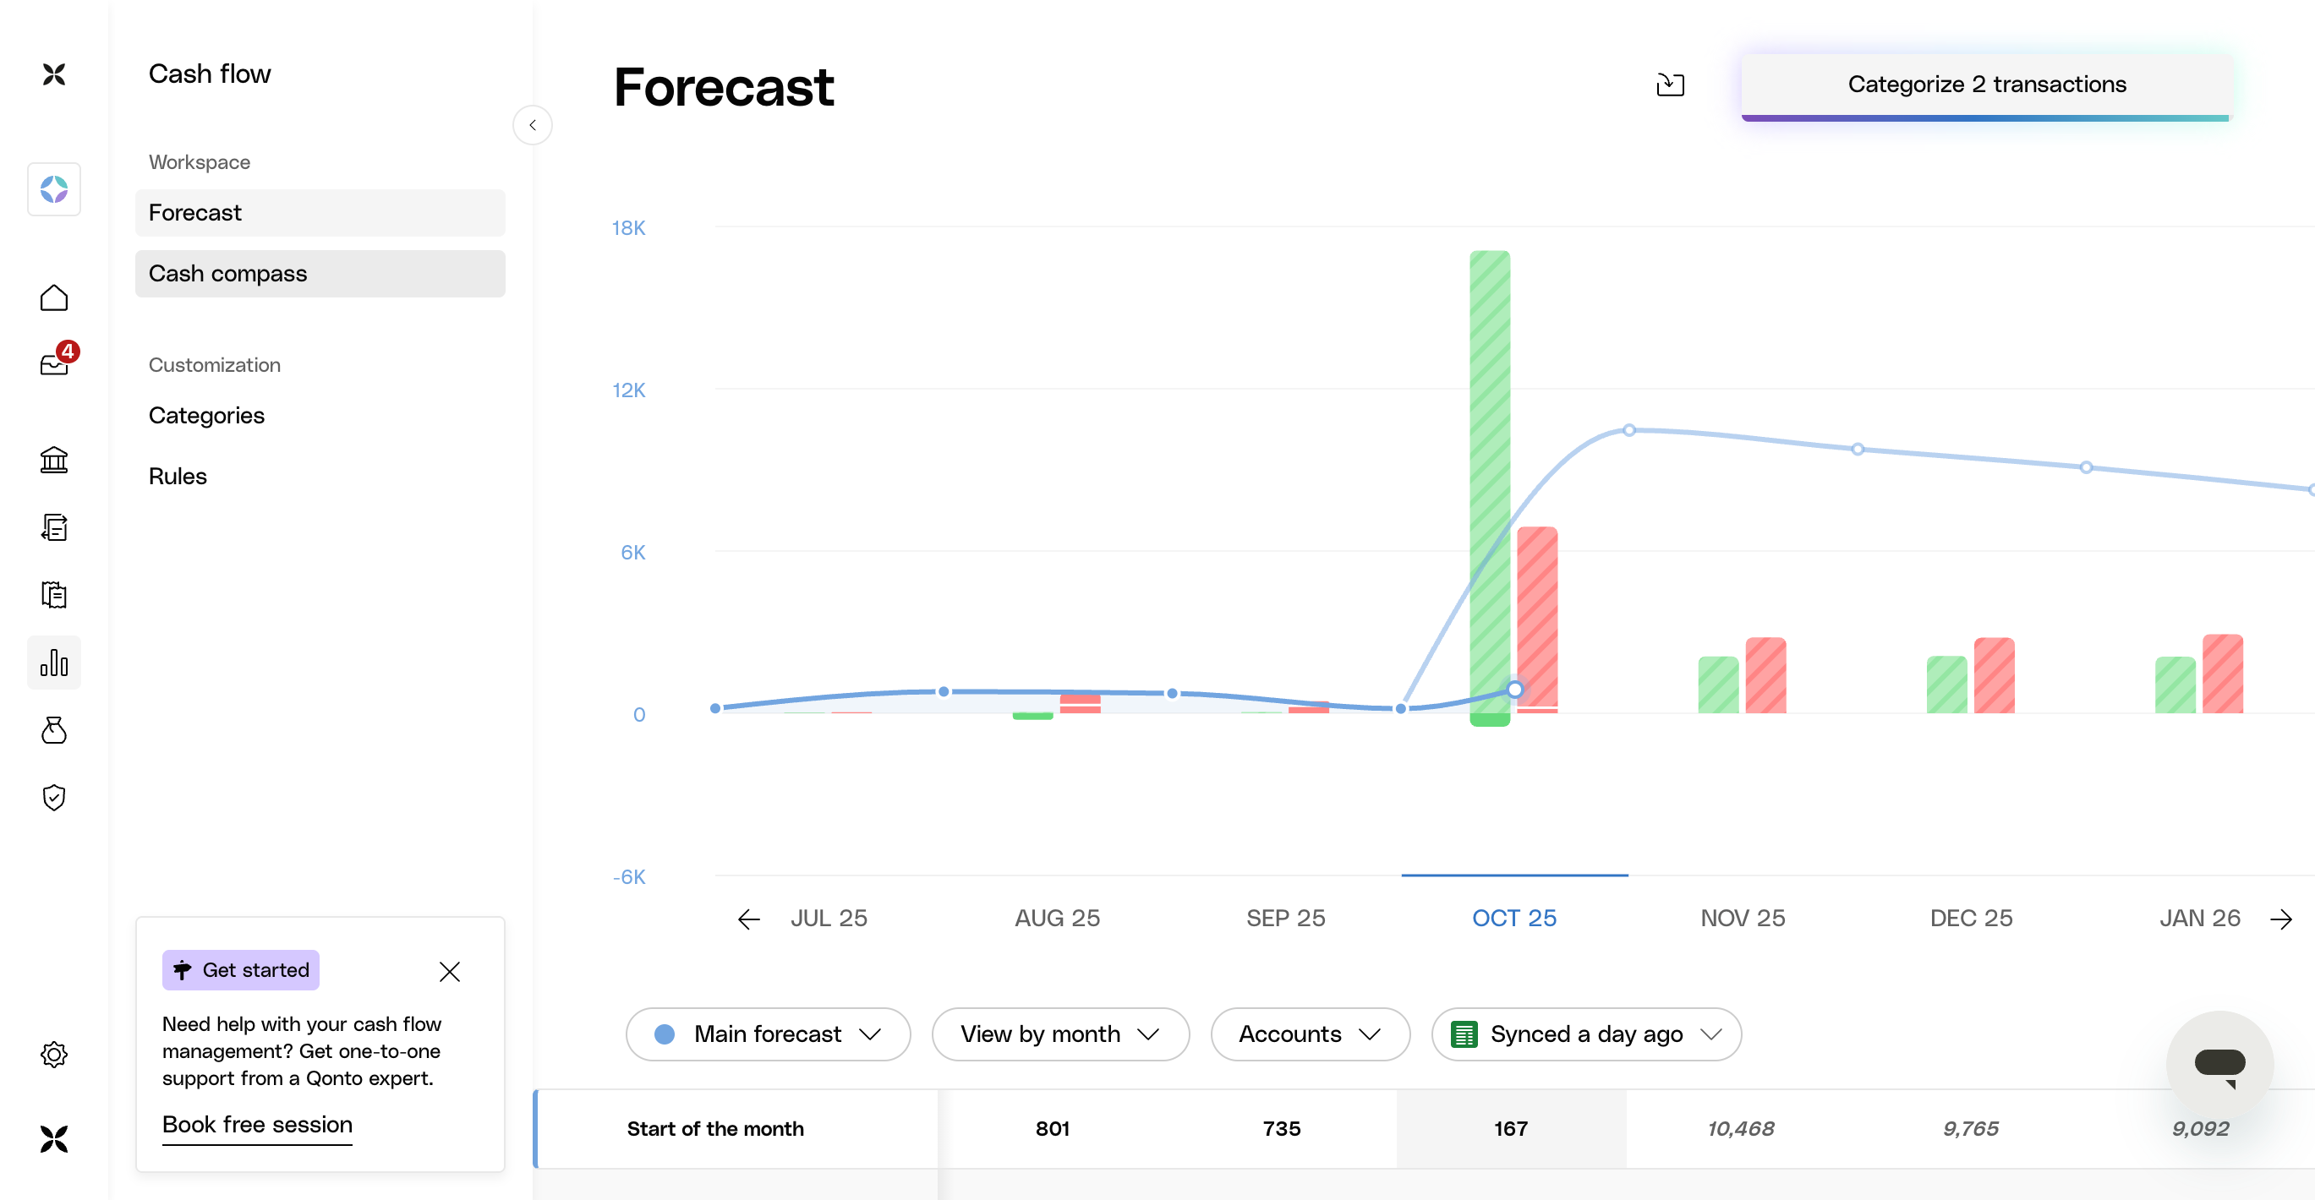Open the bank accounts building icon
2315x1200 pixels.
tap(54, 460)
